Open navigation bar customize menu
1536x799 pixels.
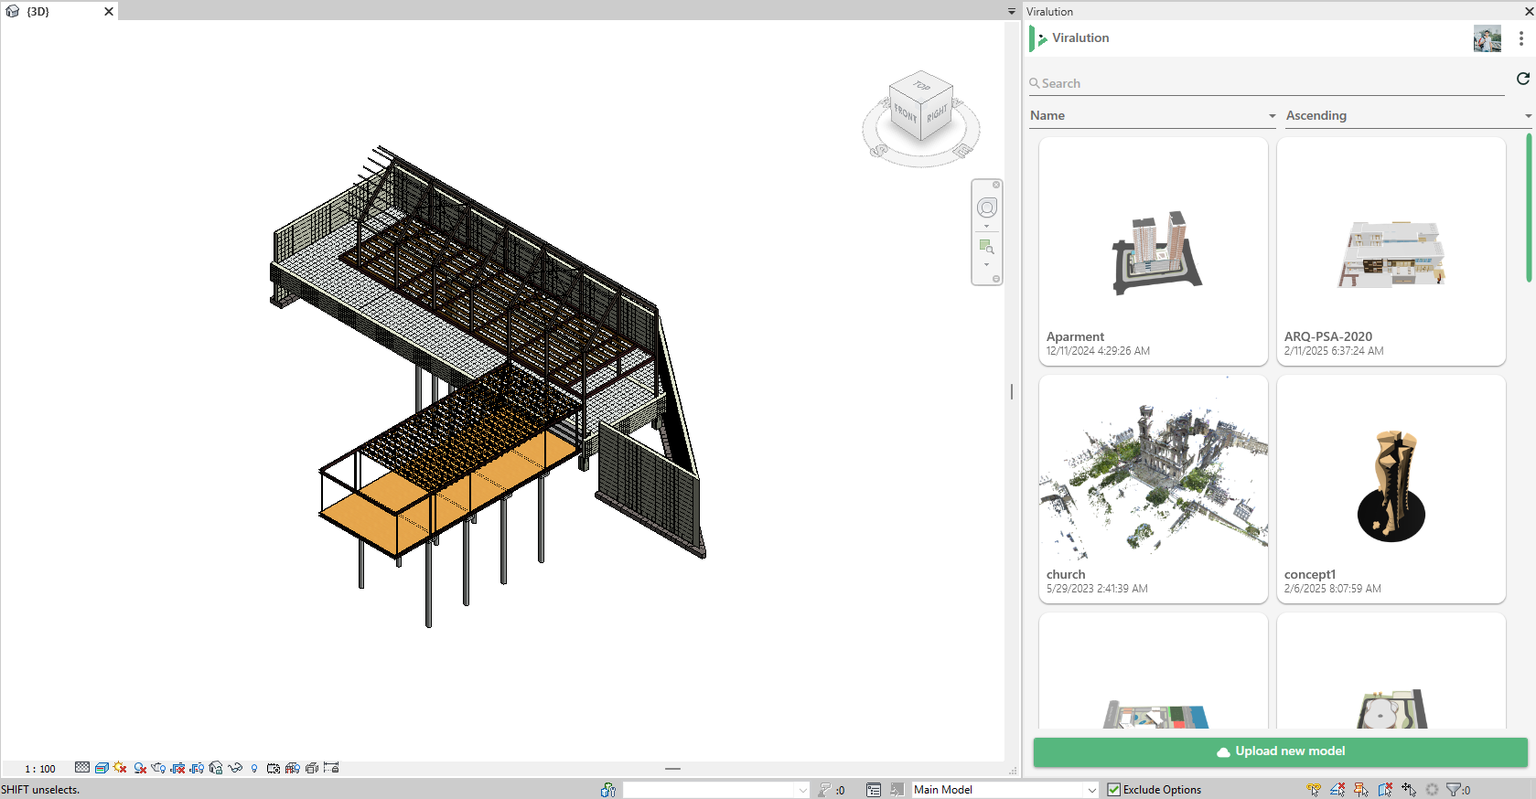click(x=996, y=279)
